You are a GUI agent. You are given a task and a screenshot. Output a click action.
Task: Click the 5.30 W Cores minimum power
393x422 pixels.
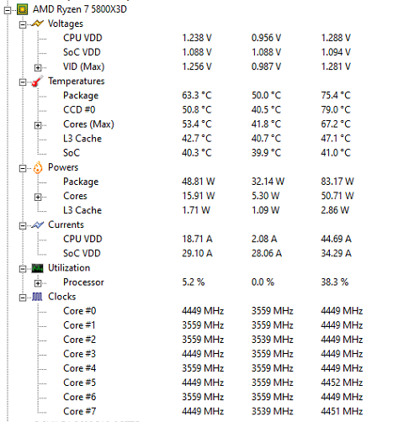[x=265, y=196]
